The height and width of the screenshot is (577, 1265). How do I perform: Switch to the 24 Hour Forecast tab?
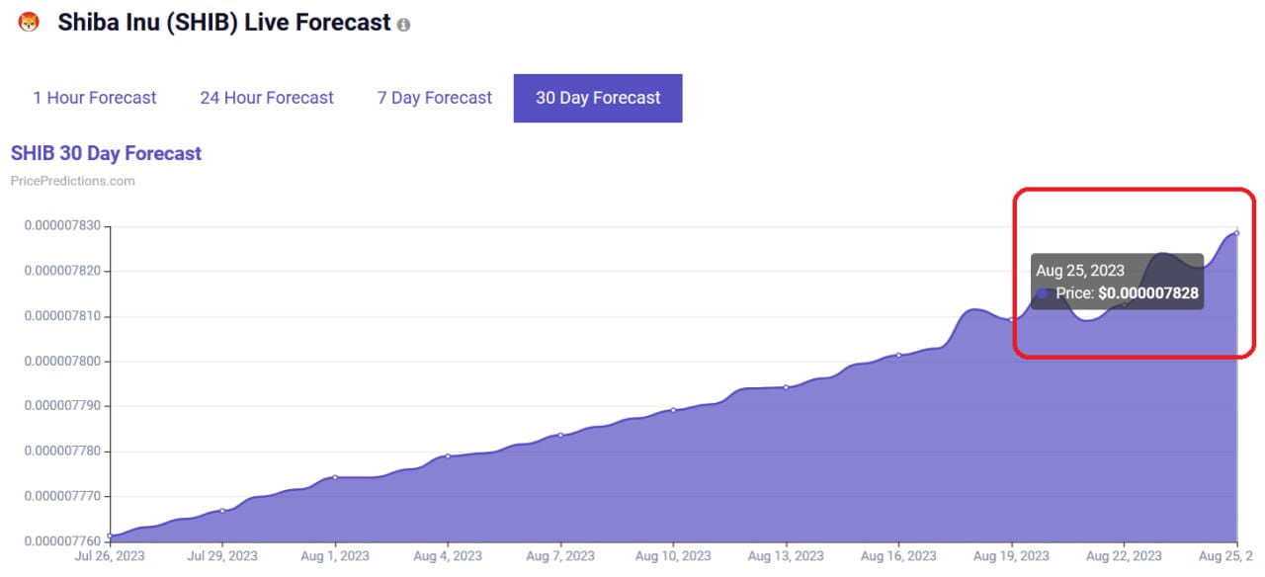tap(267, 98)
